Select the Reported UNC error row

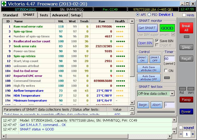click(66, 76)
